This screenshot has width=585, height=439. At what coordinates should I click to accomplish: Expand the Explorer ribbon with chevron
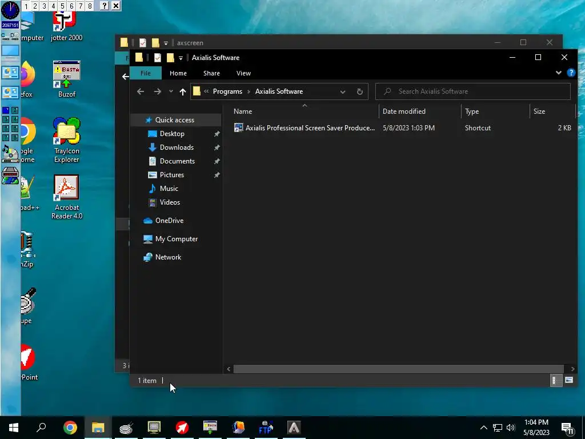[559, 73]
